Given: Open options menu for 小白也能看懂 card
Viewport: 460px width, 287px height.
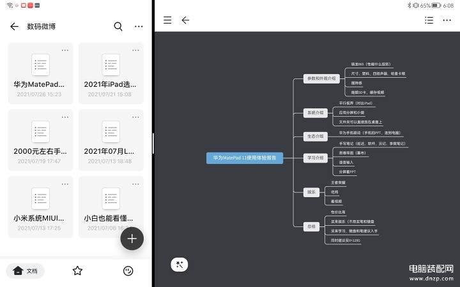Looking at the screenshot, I should 135,184.
